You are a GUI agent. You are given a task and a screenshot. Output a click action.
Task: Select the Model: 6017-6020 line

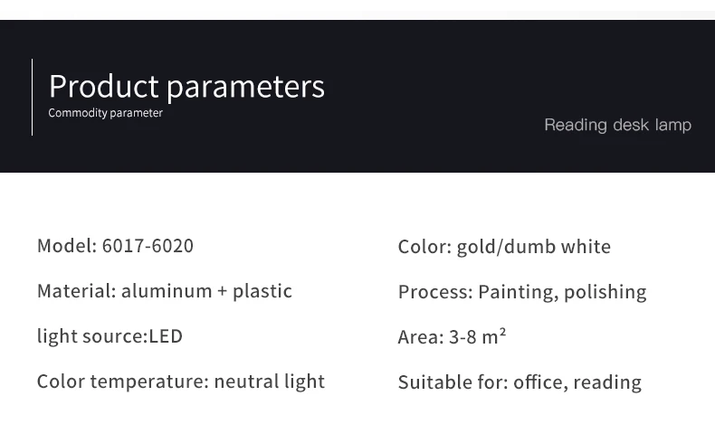115,246
